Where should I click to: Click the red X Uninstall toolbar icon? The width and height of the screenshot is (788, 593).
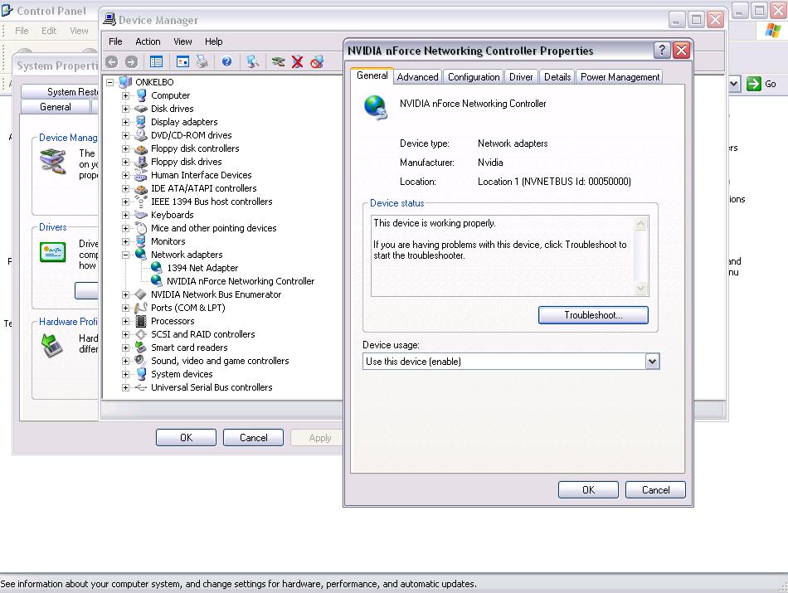pos(298,62)
